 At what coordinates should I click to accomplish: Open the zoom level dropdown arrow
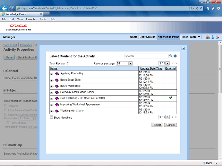coord(216,163)
